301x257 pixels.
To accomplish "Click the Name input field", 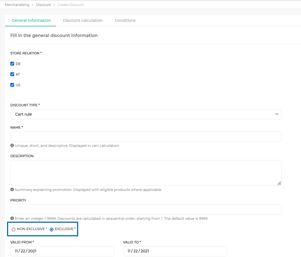I will coord(146,137).
